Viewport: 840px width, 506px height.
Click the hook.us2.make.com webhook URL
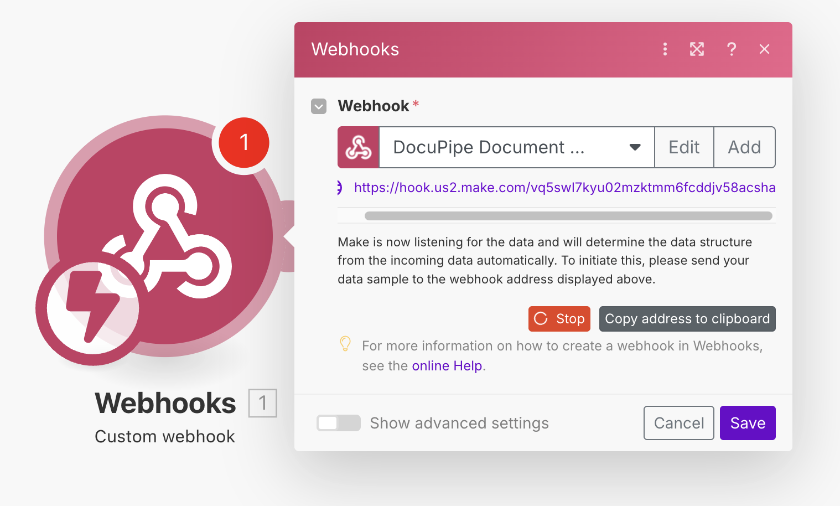tap(564, 188)
